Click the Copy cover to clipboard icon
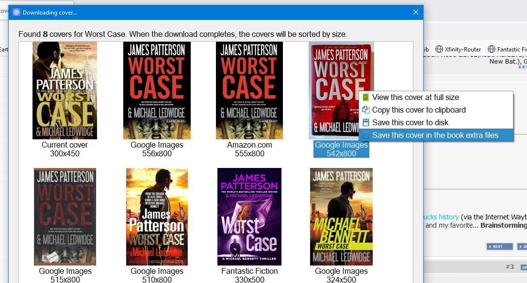527x283 pixels. 366,110
